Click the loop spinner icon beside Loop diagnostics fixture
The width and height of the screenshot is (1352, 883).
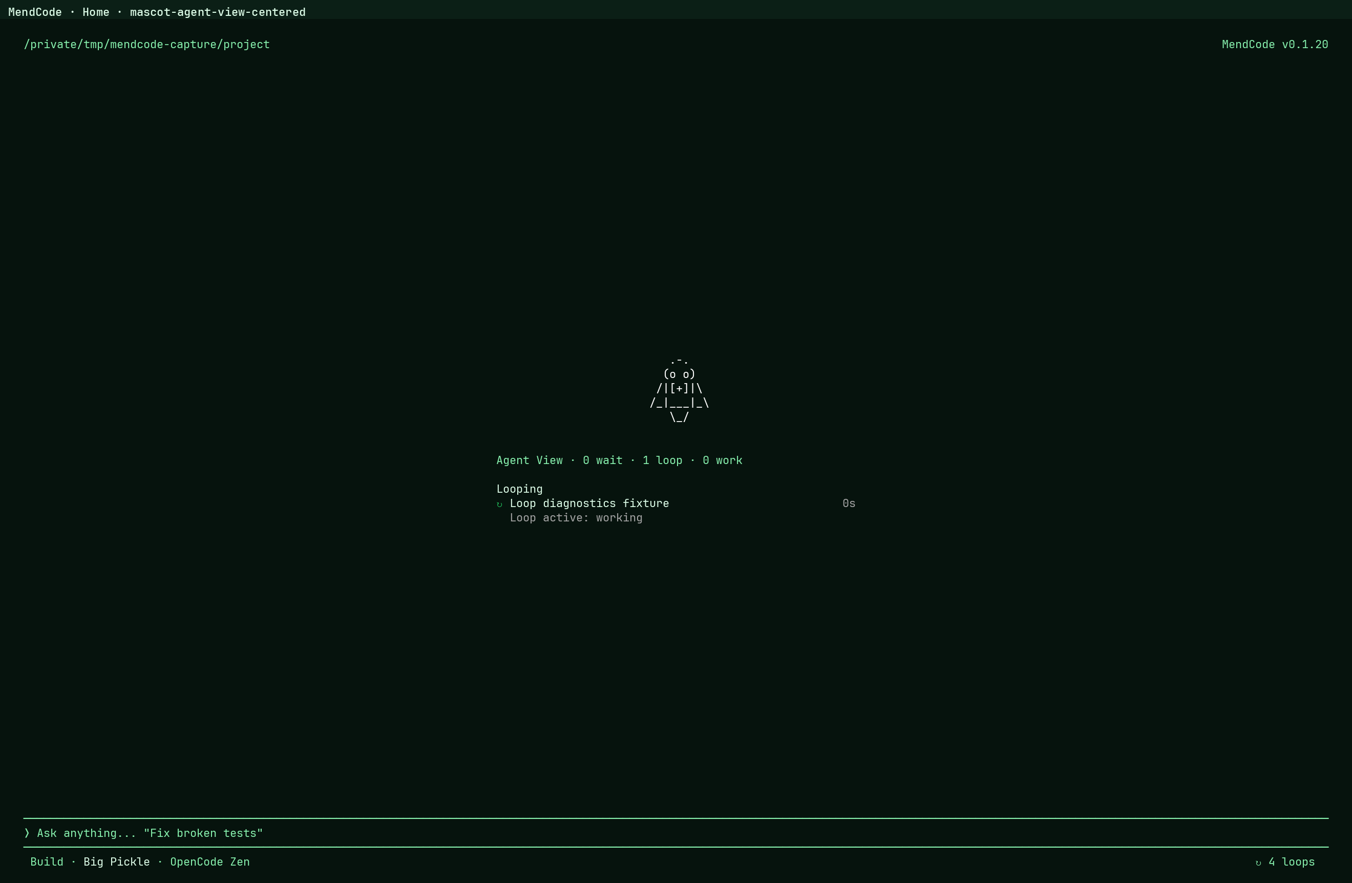click(x=499, y=504)
